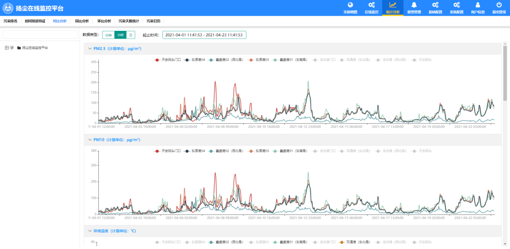The image size is (510, 249).
Task: Collapse the PM2.5 chart panel
Action: 90,48
